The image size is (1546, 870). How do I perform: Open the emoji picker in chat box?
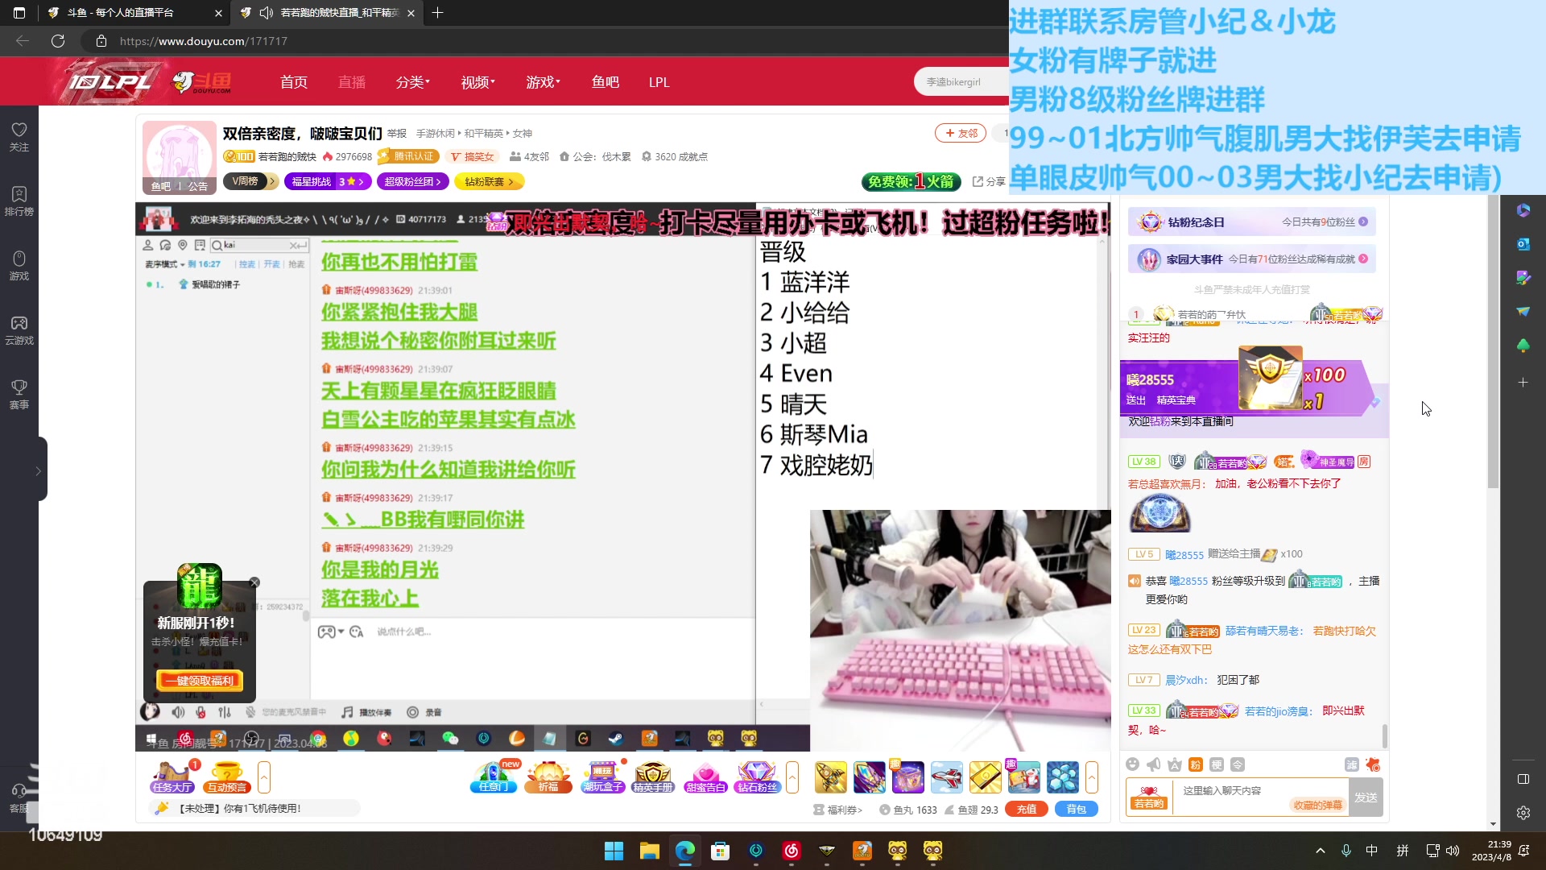pos(1132,764)
